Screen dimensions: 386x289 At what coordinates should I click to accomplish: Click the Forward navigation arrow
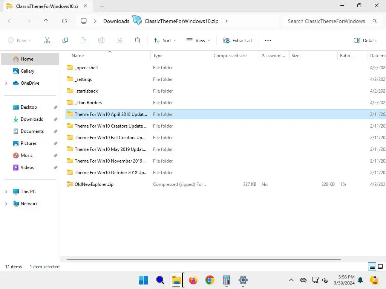[28, 21]
